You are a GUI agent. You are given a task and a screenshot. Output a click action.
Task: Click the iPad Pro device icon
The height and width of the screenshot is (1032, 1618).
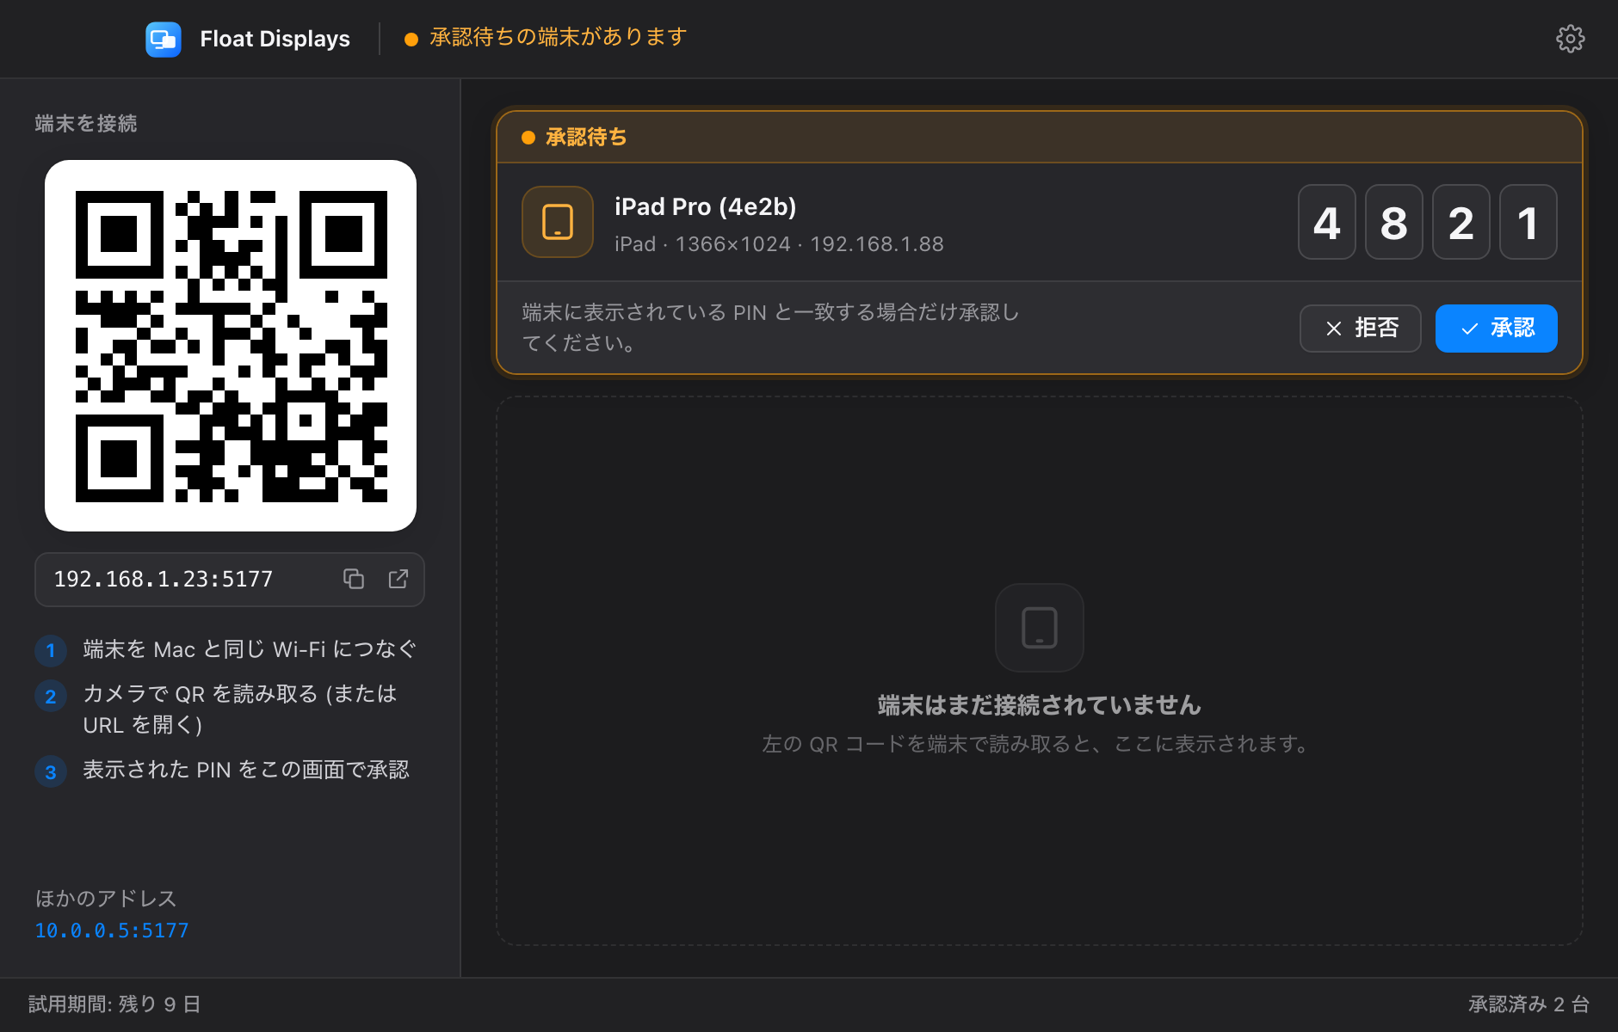point(558,222)
